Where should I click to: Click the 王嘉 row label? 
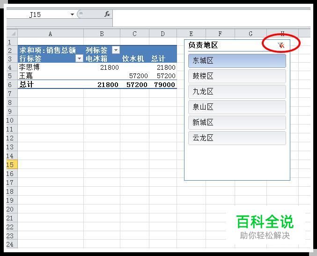pos(51,75)
